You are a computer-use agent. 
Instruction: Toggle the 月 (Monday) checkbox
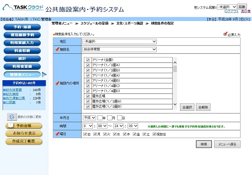tap(95, 134)
